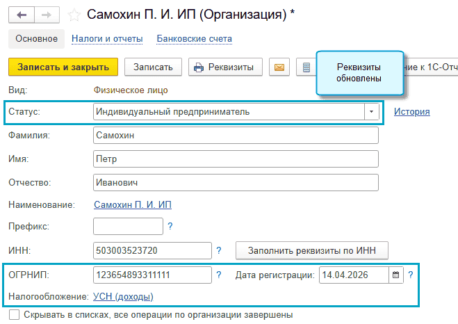Click the Реквизиты printer button
The image size is (458, 324).
(223, 67)
